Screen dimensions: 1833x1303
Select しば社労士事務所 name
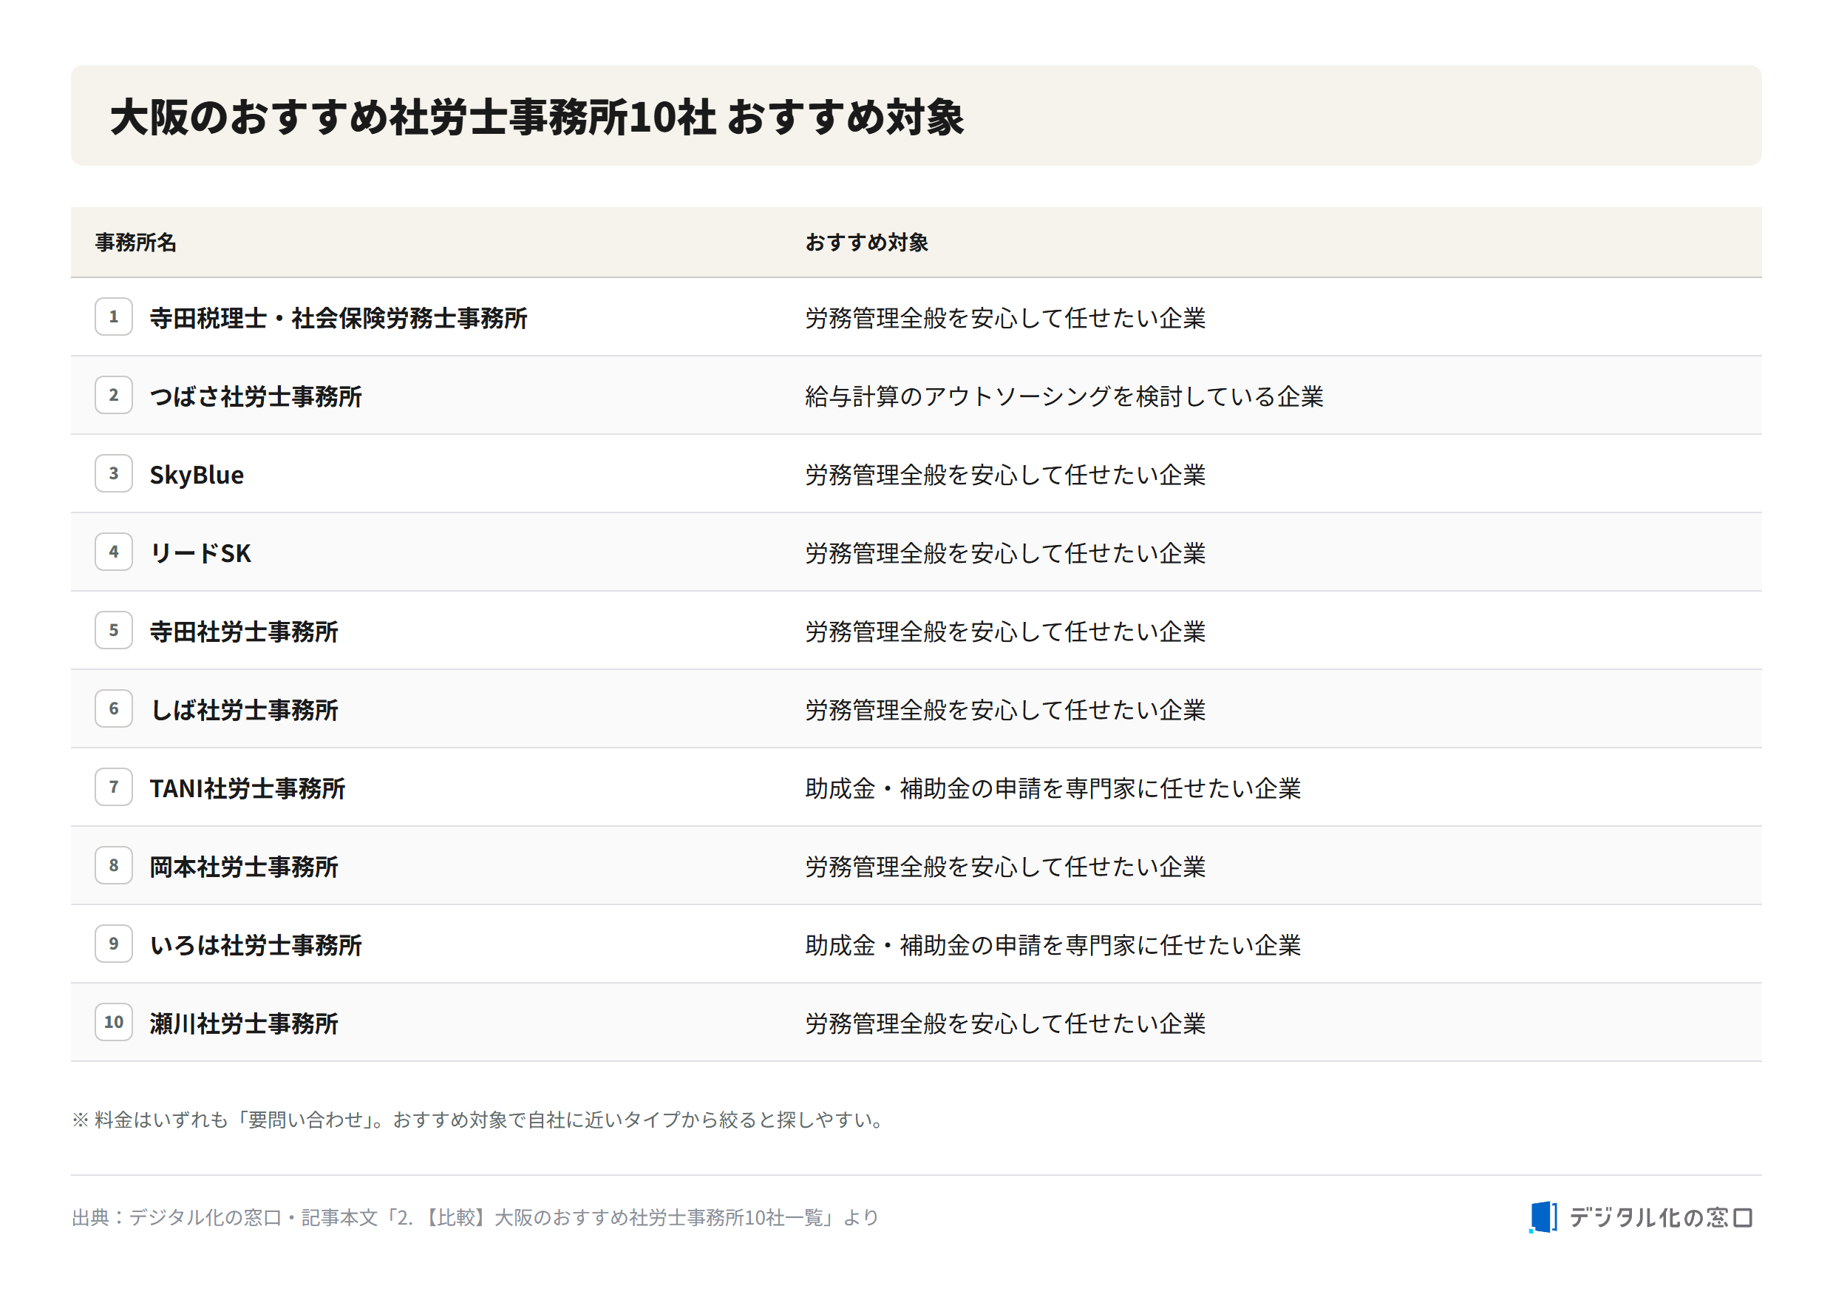pyautogui.click(x=244, y=710)
